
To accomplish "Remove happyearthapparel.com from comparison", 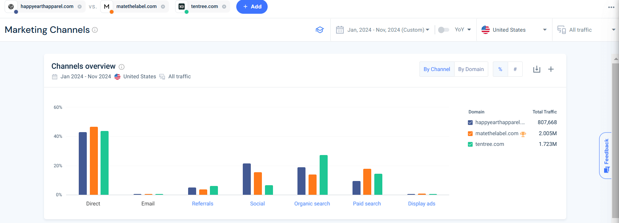I will tap(80, 6).
